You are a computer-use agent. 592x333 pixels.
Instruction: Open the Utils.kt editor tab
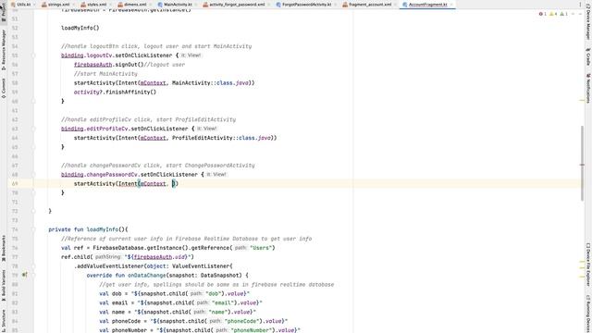23,5
